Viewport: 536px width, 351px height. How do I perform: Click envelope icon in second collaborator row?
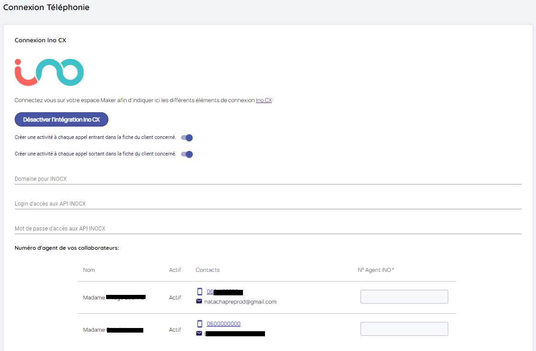coord(199,334)
